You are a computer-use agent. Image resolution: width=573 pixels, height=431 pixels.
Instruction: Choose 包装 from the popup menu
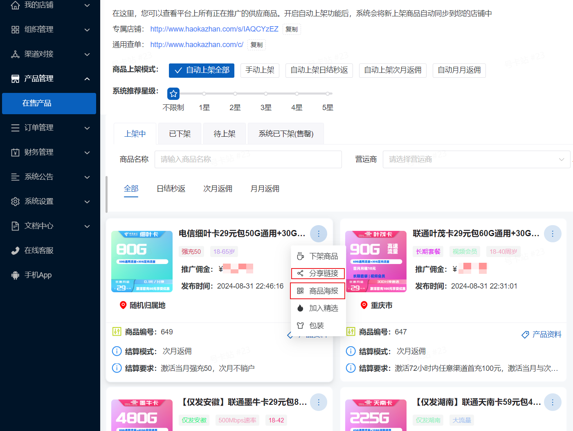pos(318,326)
